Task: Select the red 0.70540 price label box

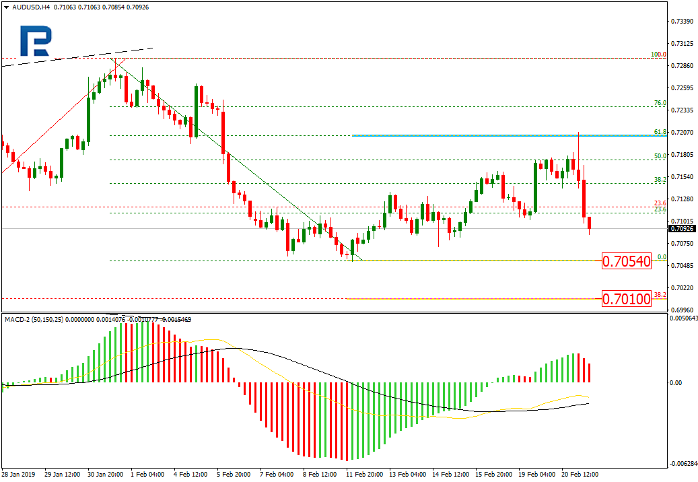Action: click(627, 261)
